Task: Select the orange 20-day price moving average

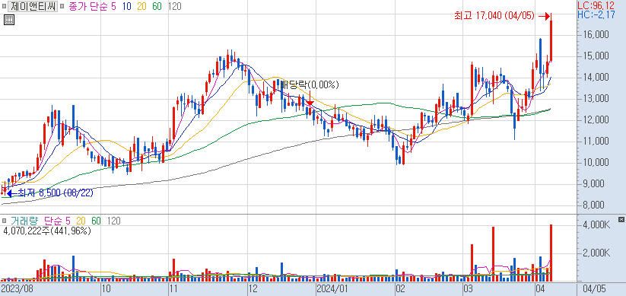Action: (x=142, y=6)
